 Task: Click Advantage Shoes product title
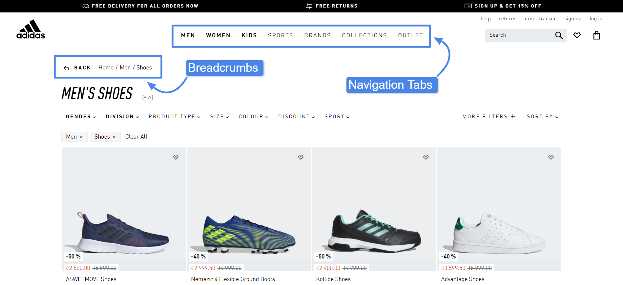point(463,279)
